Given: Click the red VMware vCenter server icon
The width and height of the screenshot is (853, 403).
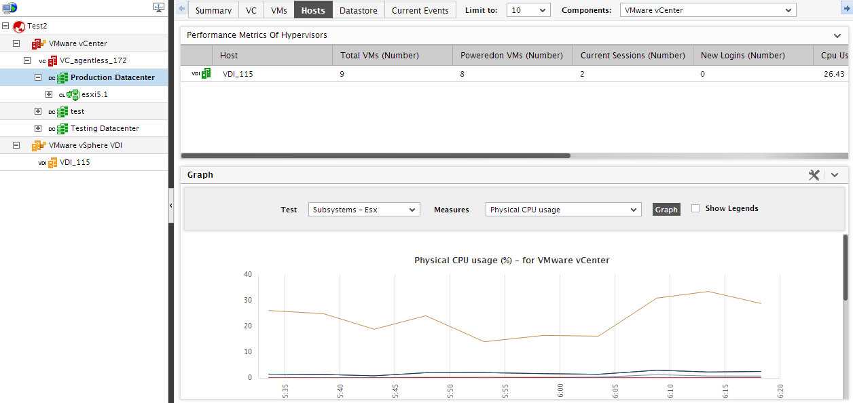Looking at the screenshot, I should click(39, 43).
